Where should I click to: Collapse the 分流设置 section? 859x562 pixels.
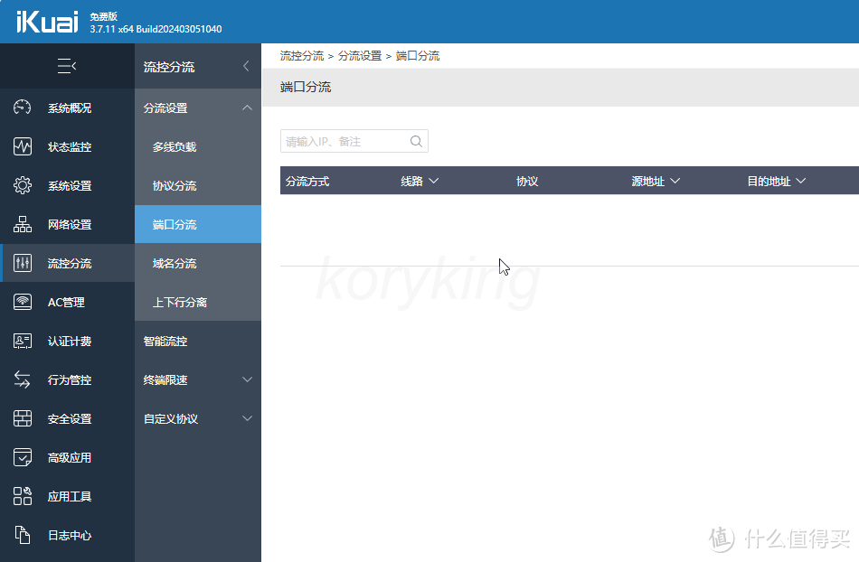pyautogui.click(x=247, y=108)
